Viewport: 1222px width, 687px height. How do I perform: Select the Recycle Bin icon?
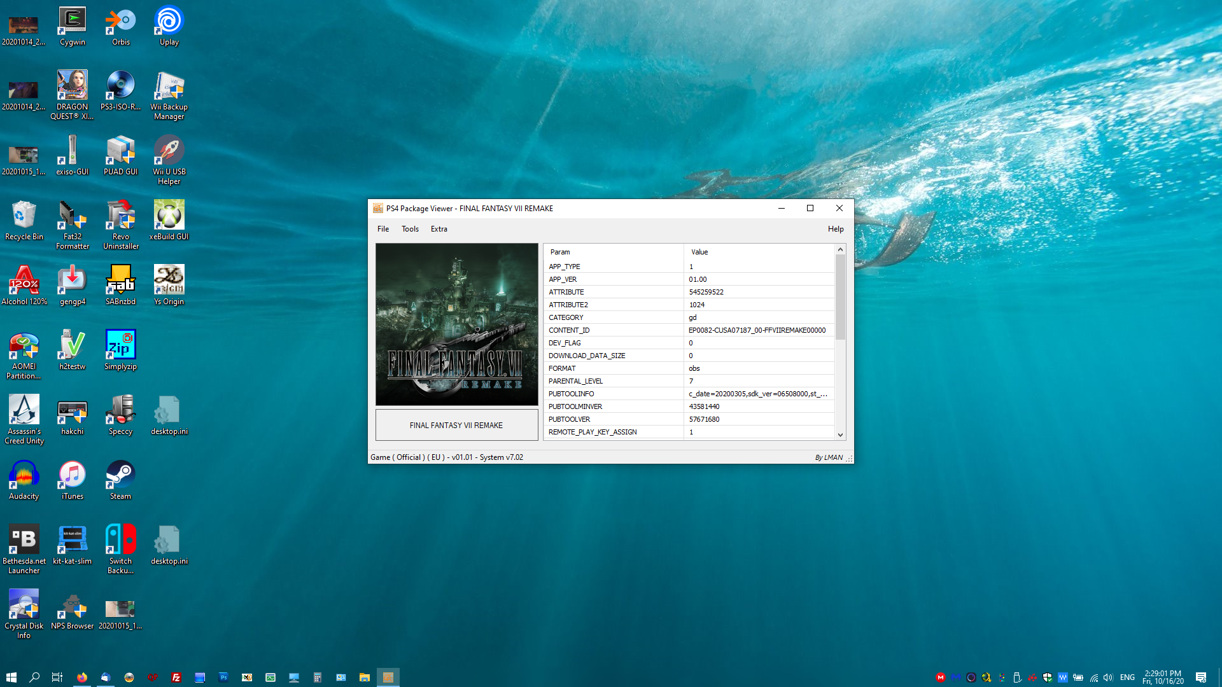(24, 221)
